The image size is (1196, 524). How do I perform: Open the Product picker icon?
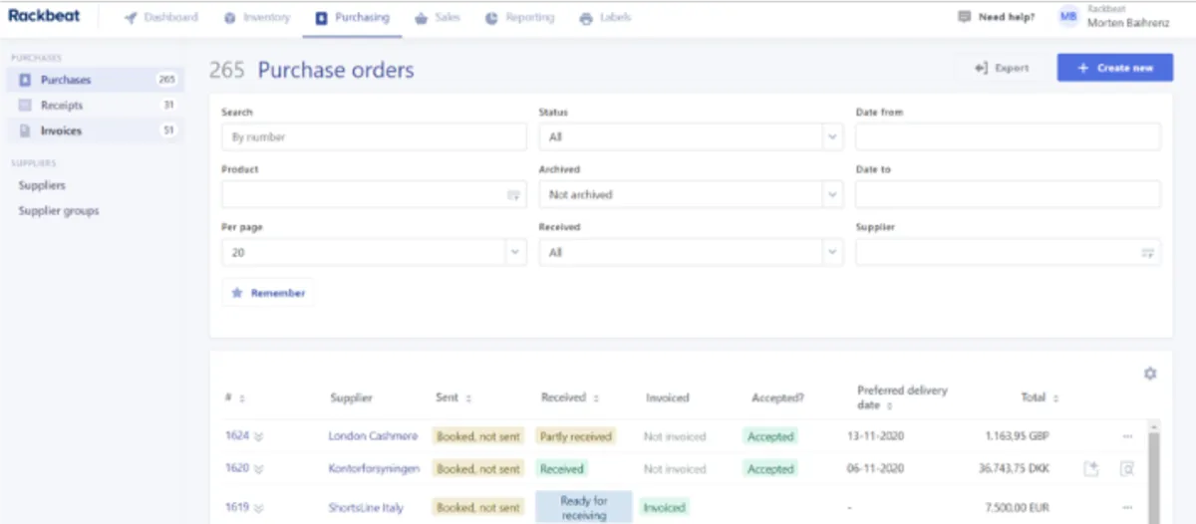point(513,195)
